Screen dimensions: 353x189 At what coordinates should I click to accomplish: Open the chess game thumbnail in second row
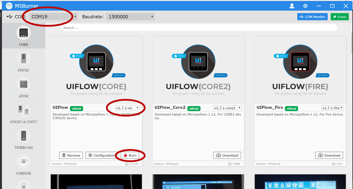300,181
